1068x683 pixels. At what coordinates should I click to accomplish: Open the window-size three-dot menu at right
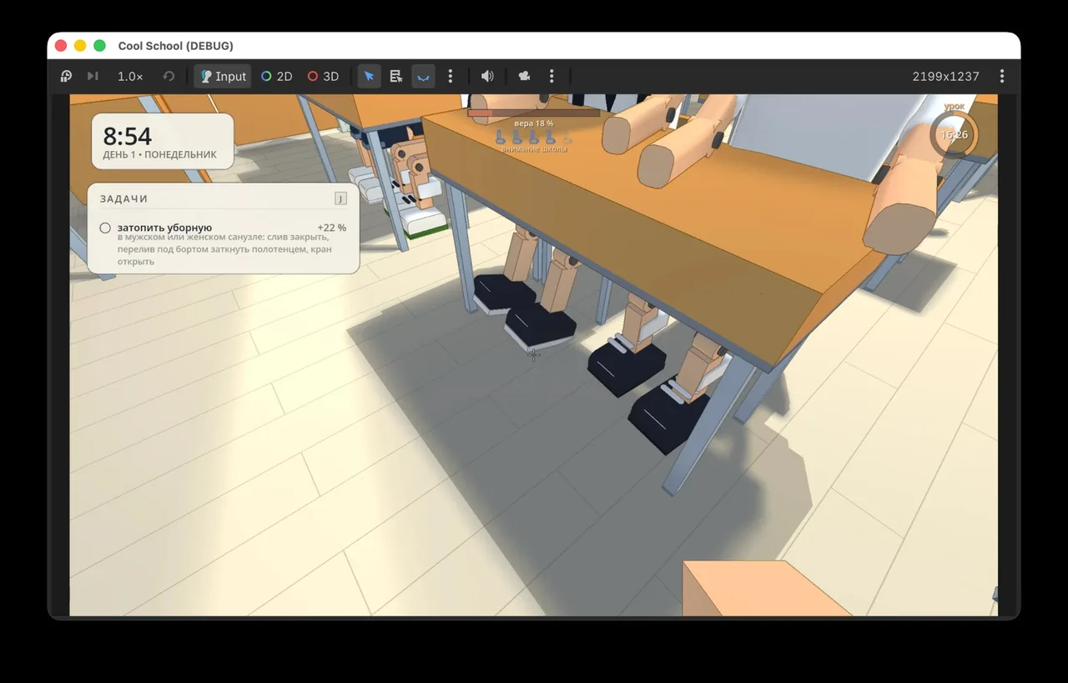tap(1002, 76)
